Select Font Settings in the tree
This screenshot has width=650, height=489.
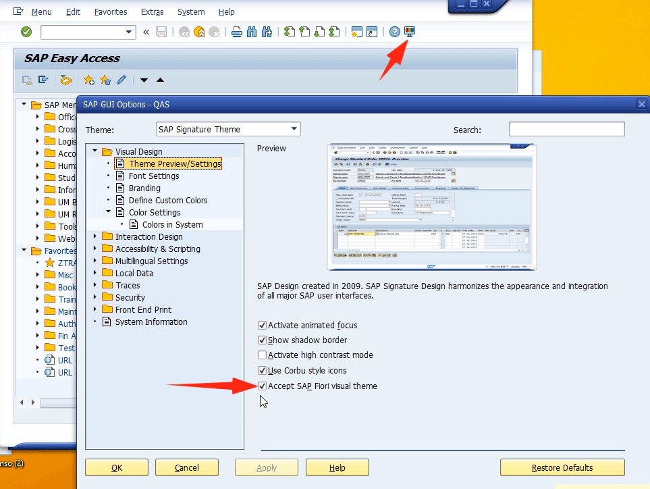coord(154,176)
